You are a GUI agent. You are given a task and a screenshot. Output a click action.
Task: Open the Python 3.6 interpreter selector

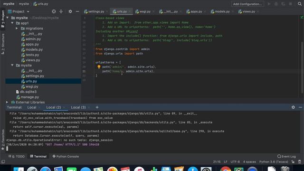(274, 161)
